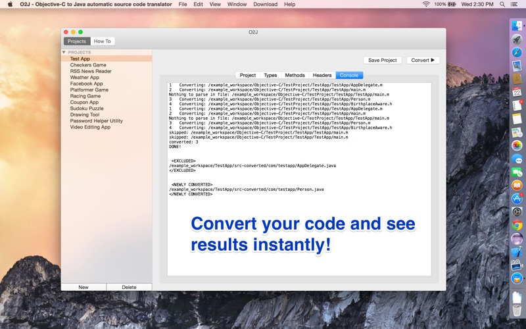The image size is (526, 329).
Task: Open the Edit menu
Action: click(x=199, y=4)
